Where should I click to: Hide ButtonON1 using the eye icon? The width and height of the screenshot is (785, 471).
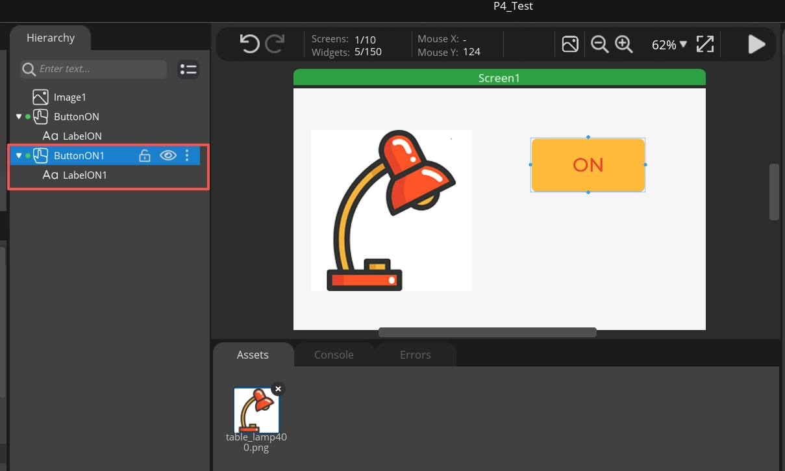pyautogui.click(x=168, y=155)
